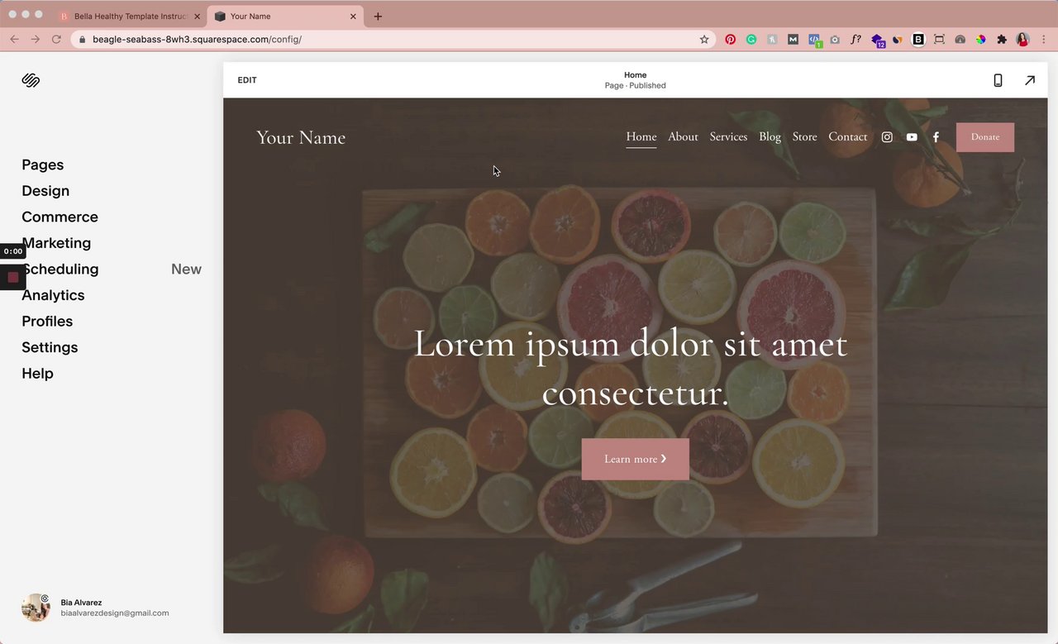
Task: Switch to mobile device preview
Action: coord(998,80)
